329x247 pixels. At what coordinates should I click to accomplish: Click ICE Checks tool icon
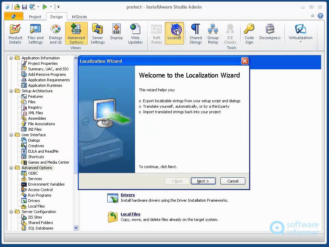(x=230, y=34)
